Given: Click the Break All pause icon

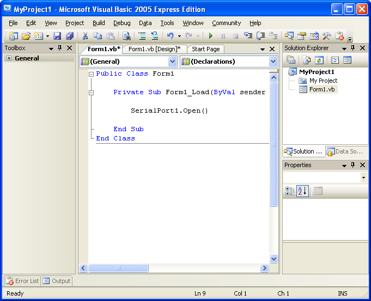Looking at the screenshot, I should (223, 36).
